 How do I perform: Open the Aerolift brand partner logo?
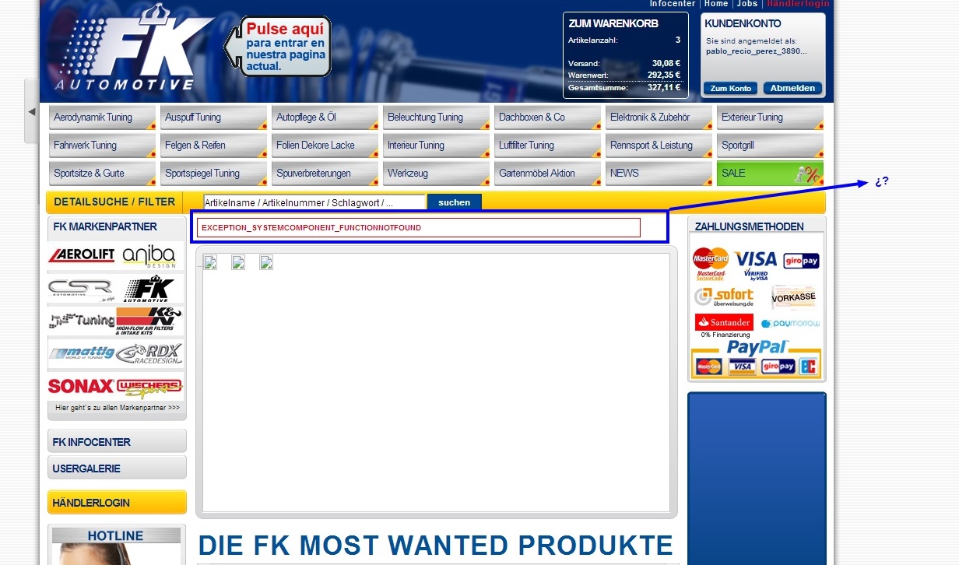82,255
